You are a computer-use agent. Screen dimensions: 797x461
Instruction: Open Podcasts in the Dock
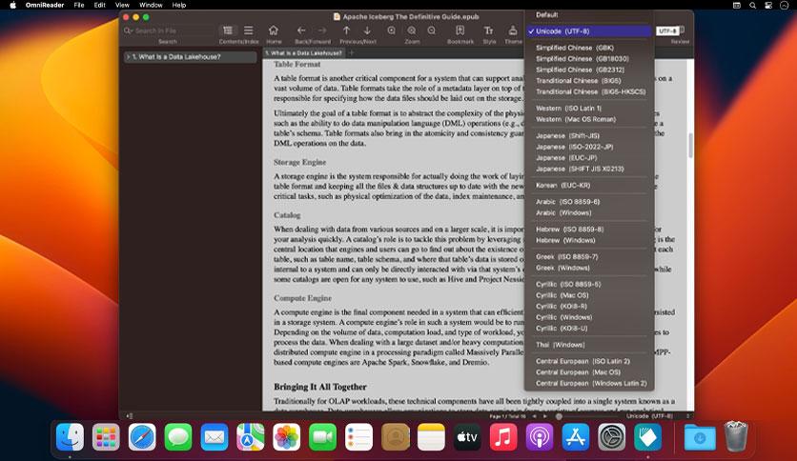540,436
